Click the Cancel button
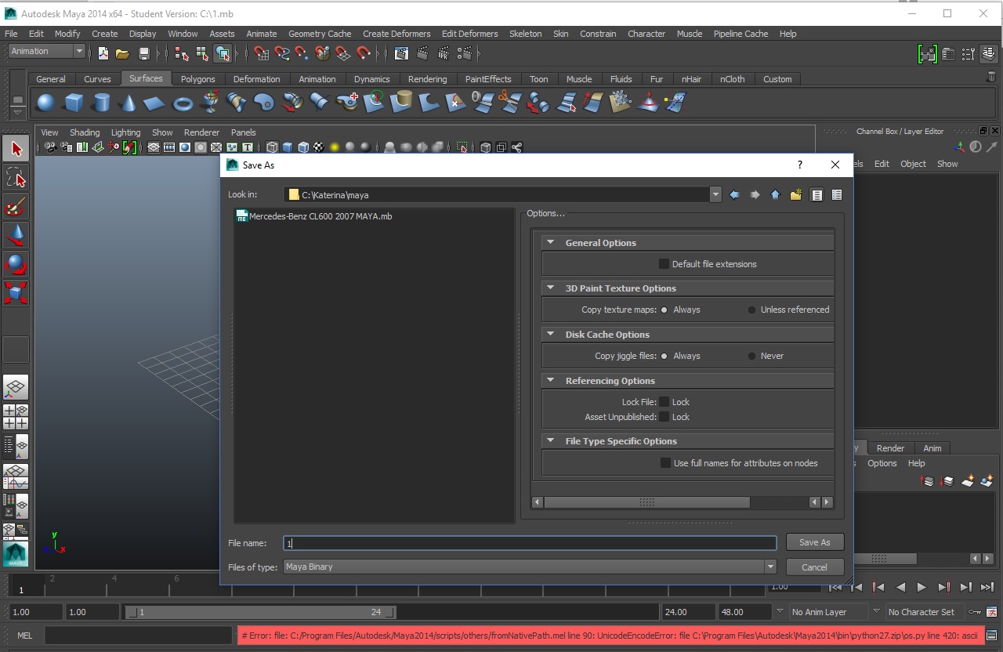This screenshot has width=1003, height=652. click(814, 567)
